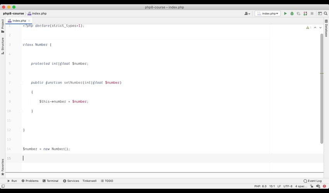Toggle tool window bars icon in status bar
This screenshot has width=329, height=193.
click(x=3, y=186)
